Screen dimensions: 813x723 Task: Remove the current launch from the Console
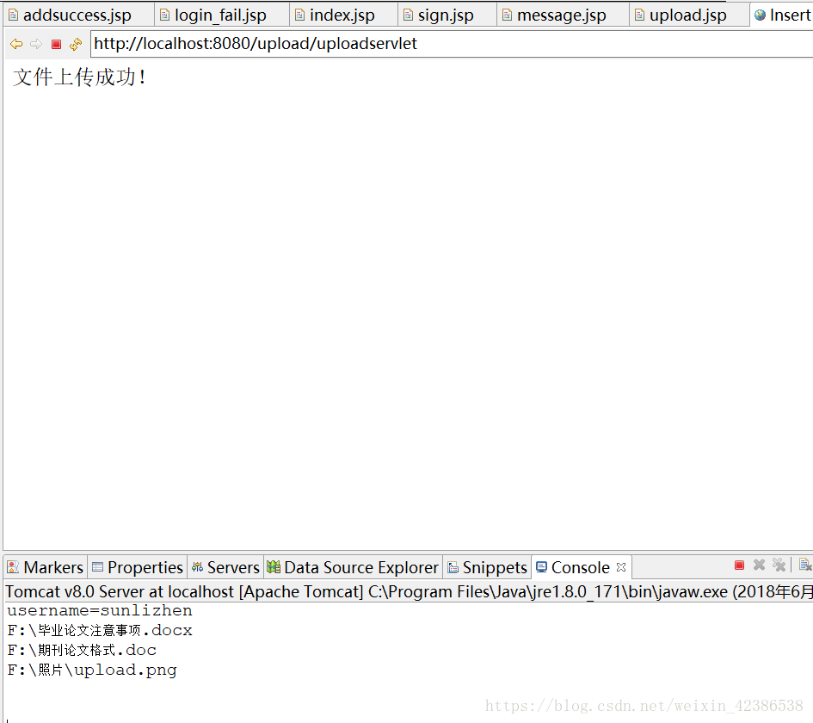coord(759,565)
